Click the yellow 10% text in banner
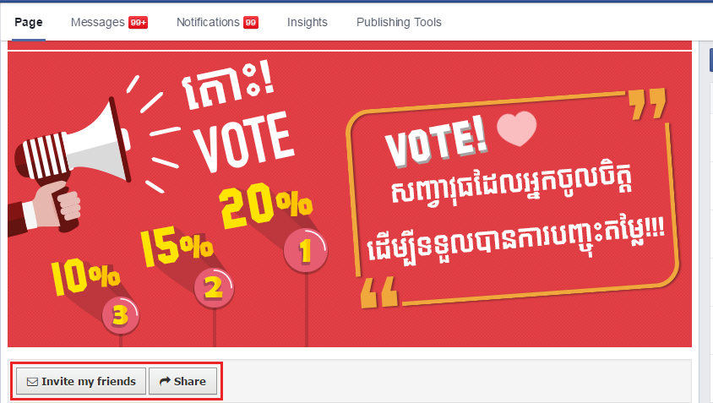Image resolution: width=713 pixels, height=403 pixels. pos(83,280)
